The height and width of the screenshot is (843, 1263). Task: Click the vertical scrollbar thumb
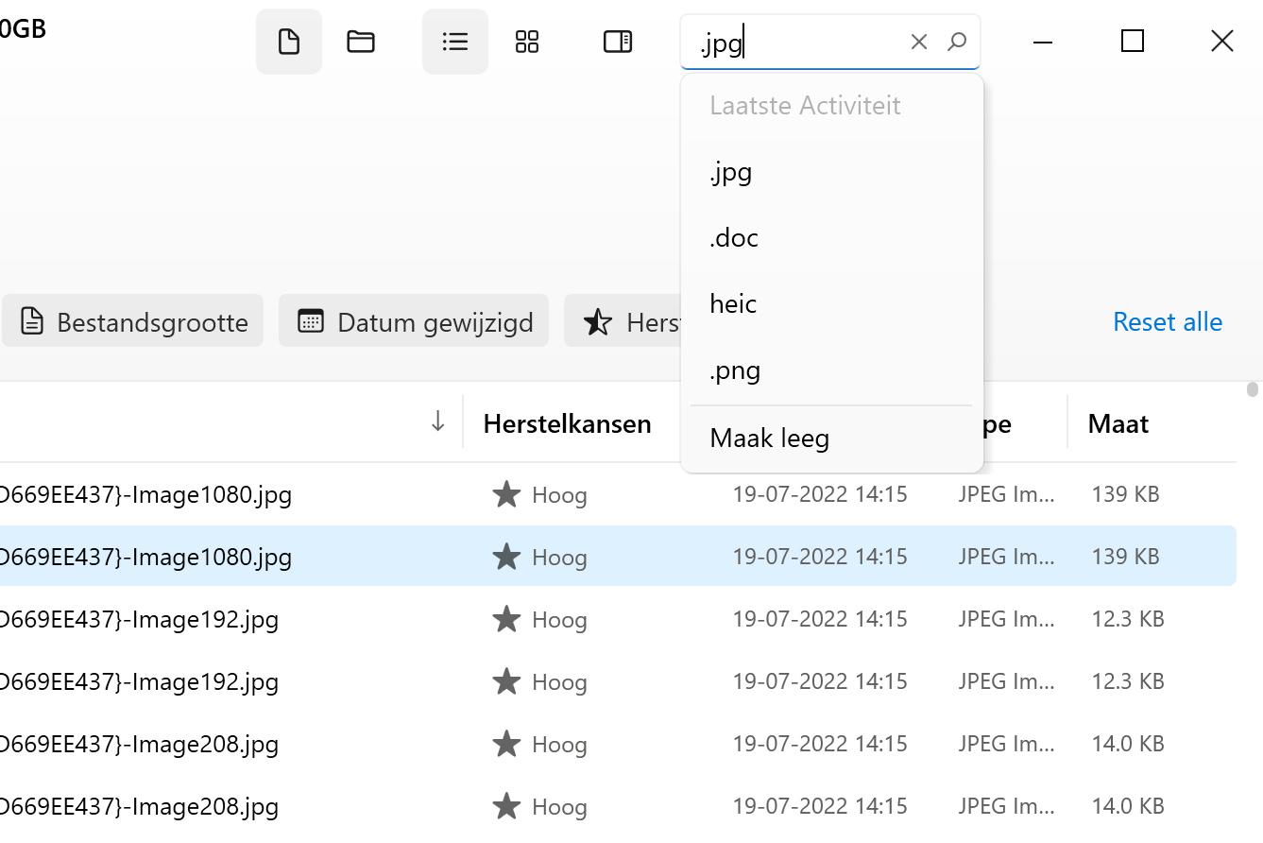point(1253,388)
